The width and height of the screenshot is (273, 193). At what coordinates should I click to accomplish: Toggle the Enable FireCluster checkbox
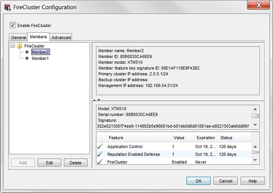(13, 25)
